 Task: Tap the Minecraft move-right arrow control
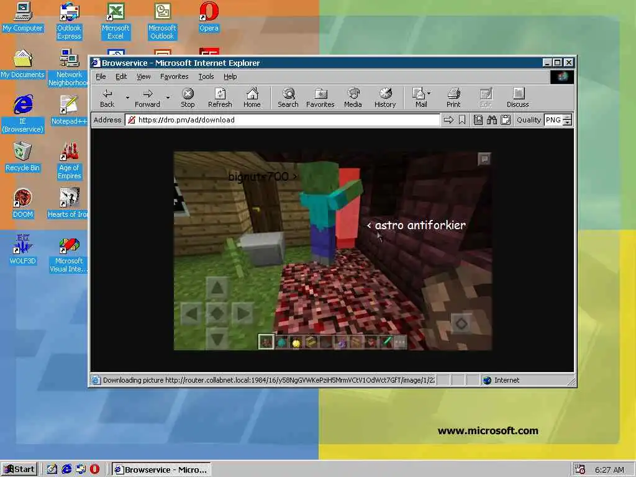(243, 313)
